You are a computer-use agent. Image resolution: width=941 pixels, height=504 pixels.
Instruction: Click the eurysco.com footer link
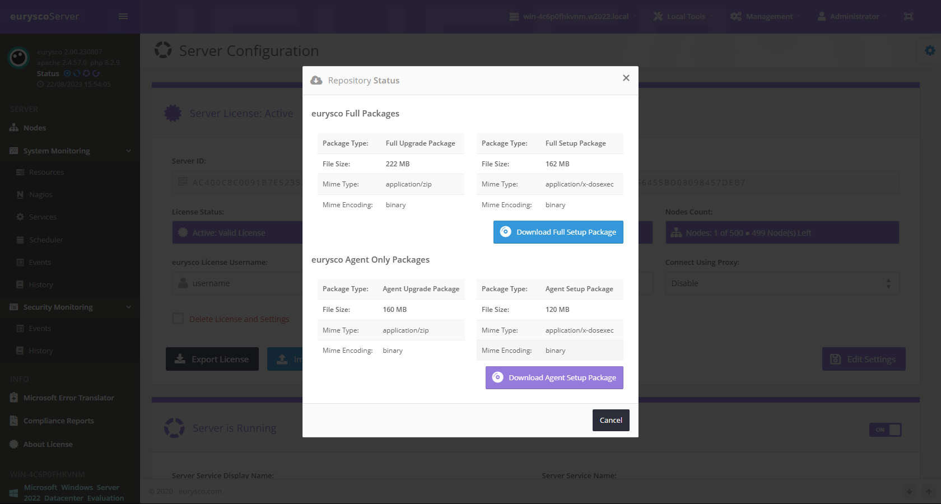[200, 491]
